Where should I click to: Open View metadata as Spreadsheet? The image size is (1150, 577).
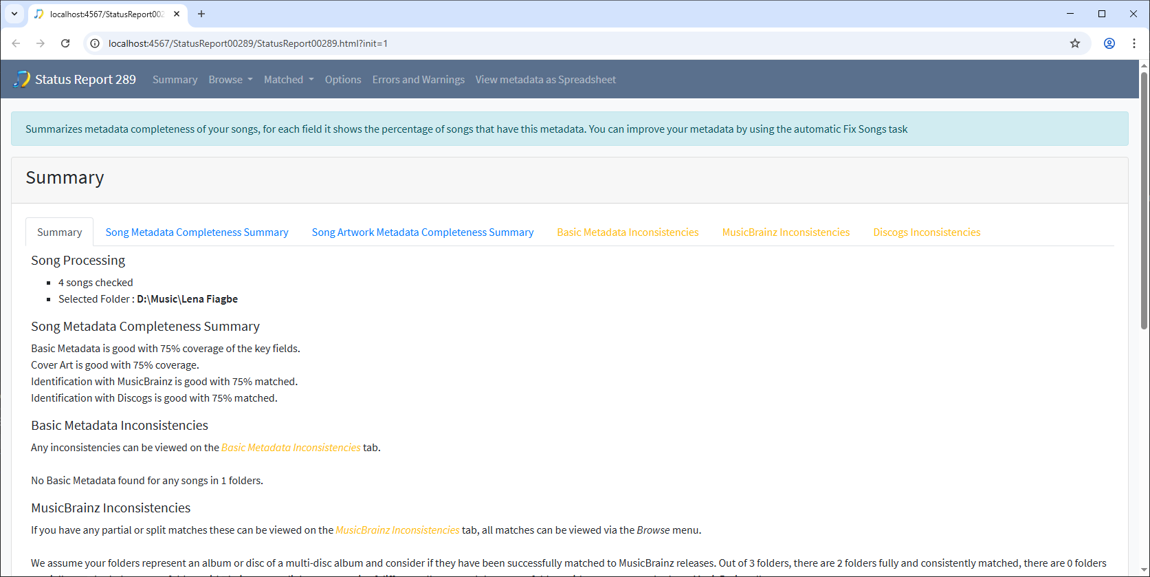[x=546, y=80]
